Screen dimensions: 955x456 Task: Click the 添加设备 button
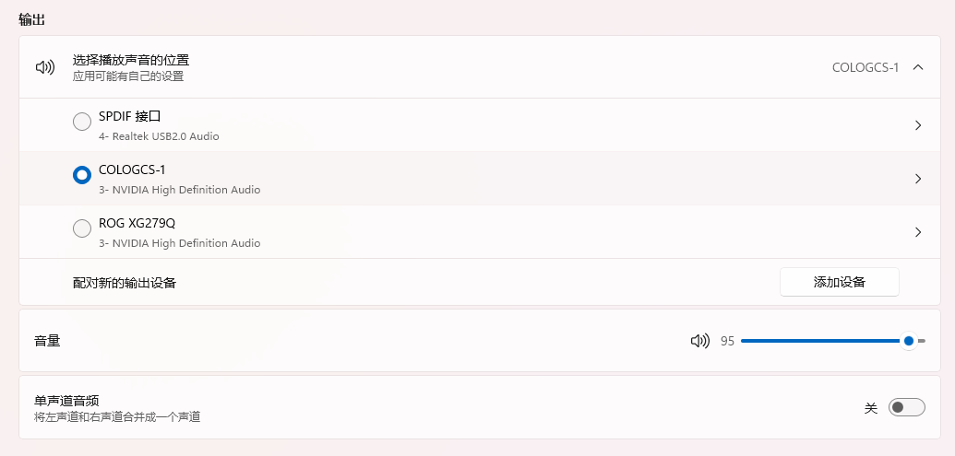(839, 282)
